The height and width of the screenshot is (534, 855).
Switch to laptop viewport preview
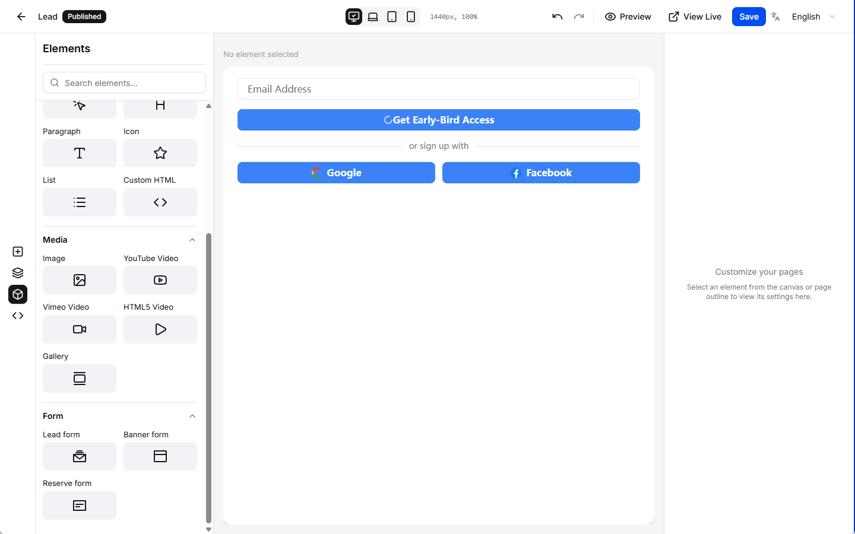point(373,17)
